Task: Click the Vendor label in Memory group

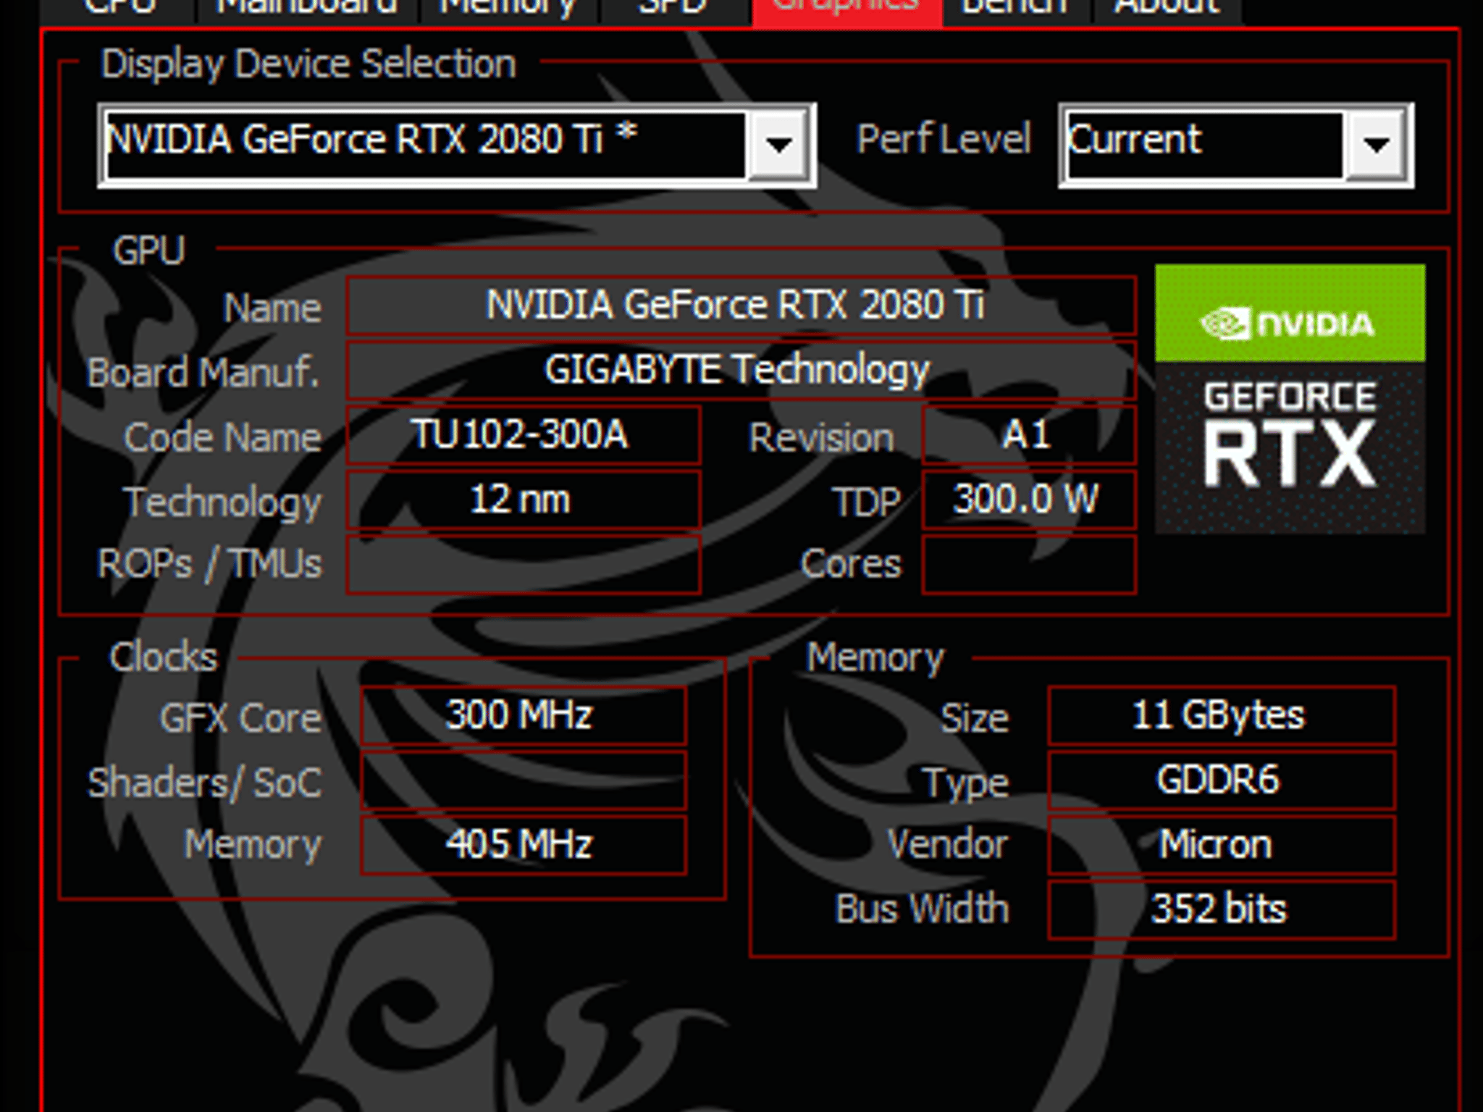Action: tap(948, 845)
